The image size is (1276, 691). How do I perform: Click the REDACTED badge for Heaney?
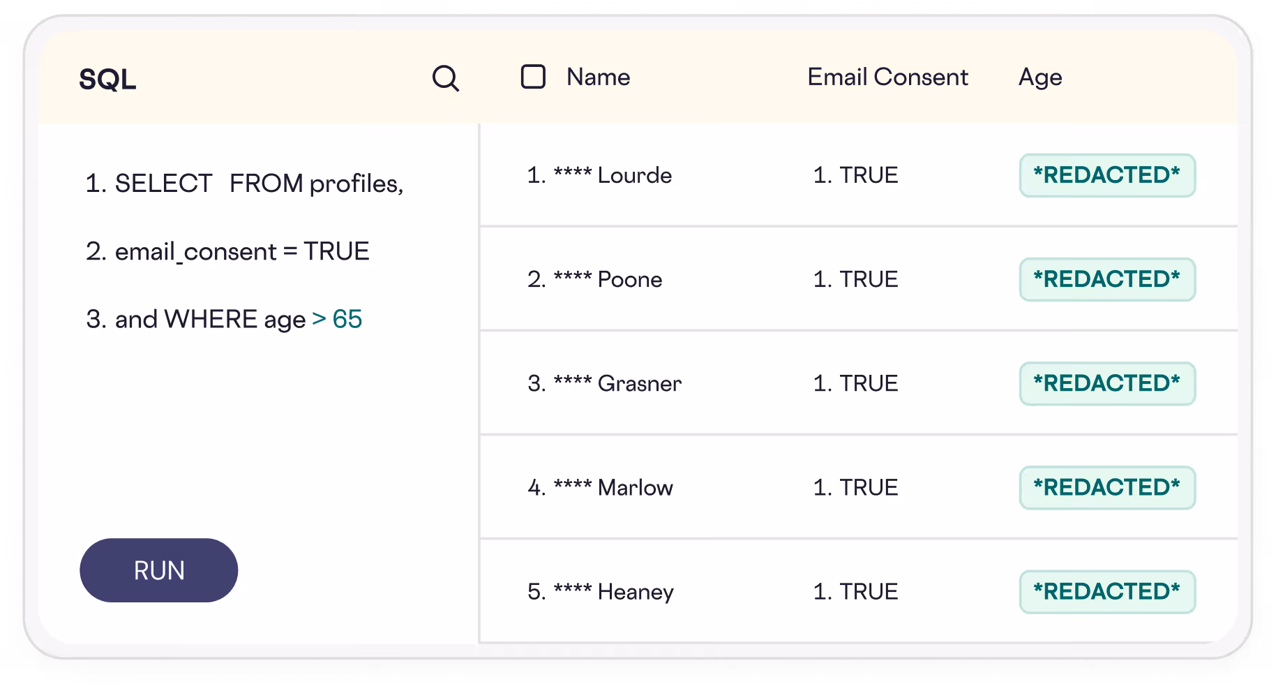[x=1106, y=592]
